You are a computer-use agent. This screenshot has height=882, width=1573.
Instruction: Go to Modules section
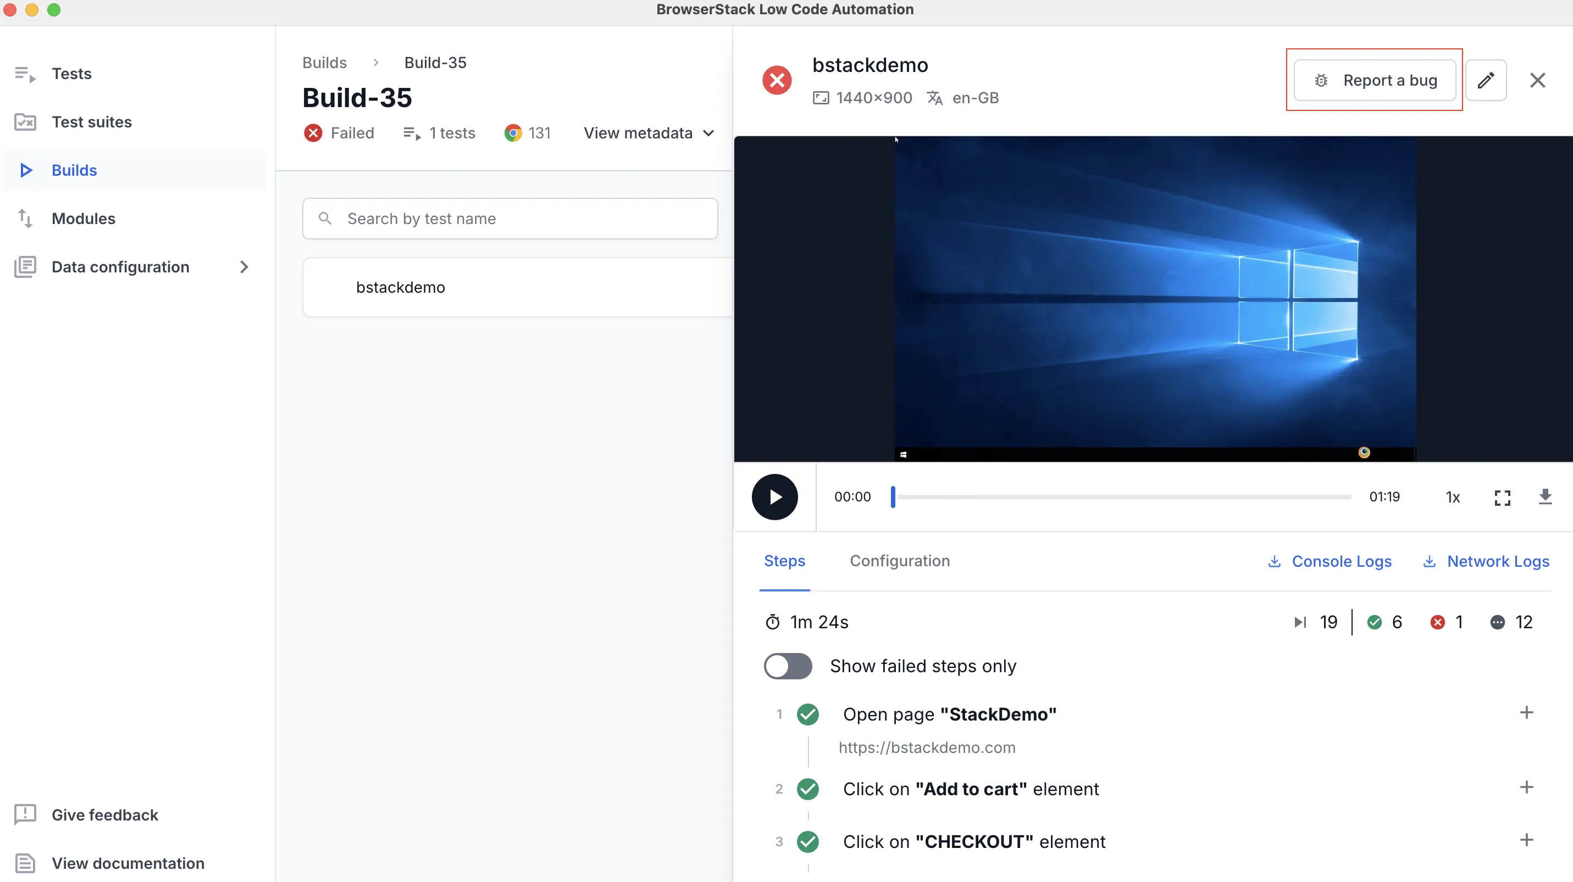(83, 219)
